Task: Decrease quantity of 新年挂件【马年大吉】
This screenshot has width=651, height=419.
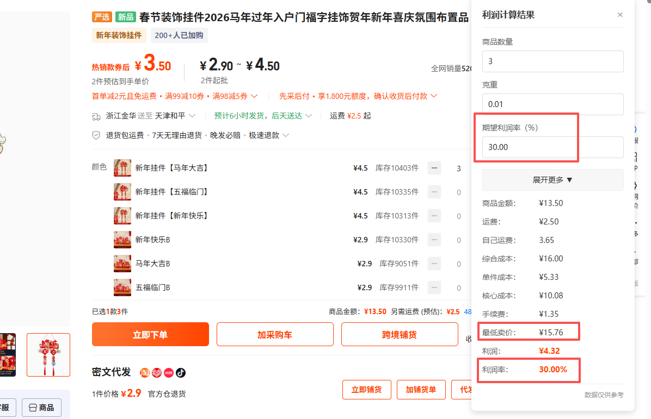Action: pos(434,168)
